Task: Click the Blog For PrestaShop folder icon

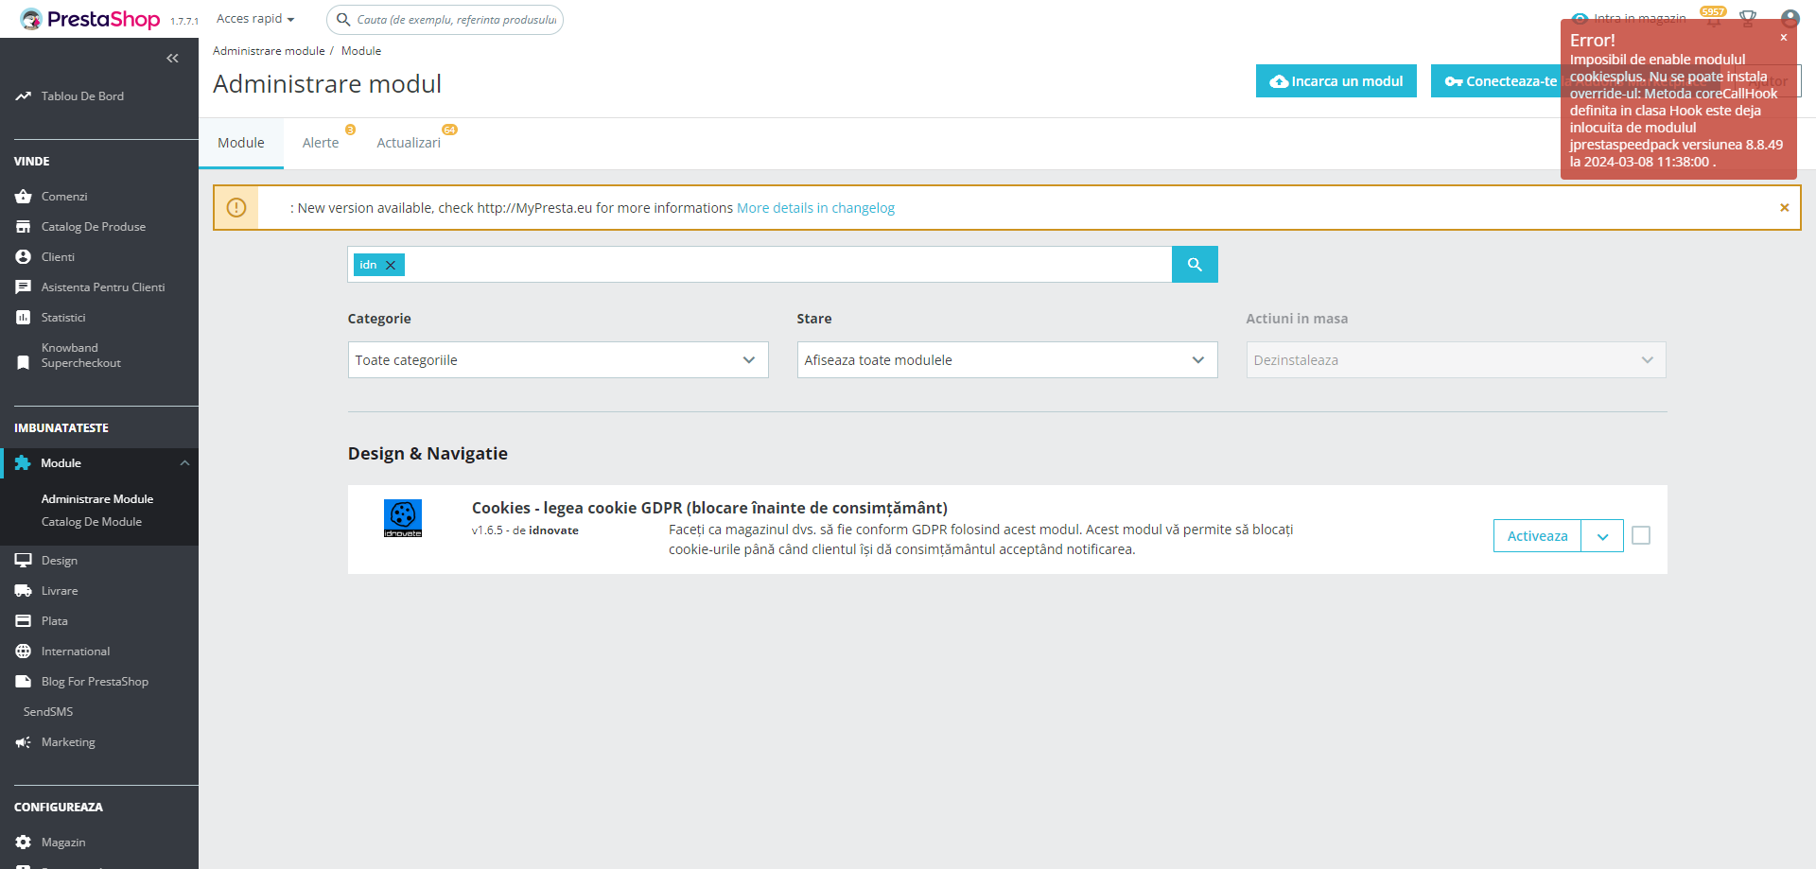Action: 24,682
